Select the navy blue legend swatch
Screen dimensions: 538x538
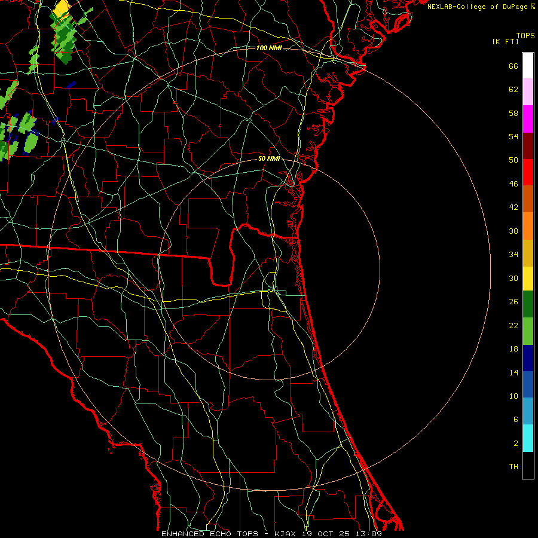tap(528, 358)
